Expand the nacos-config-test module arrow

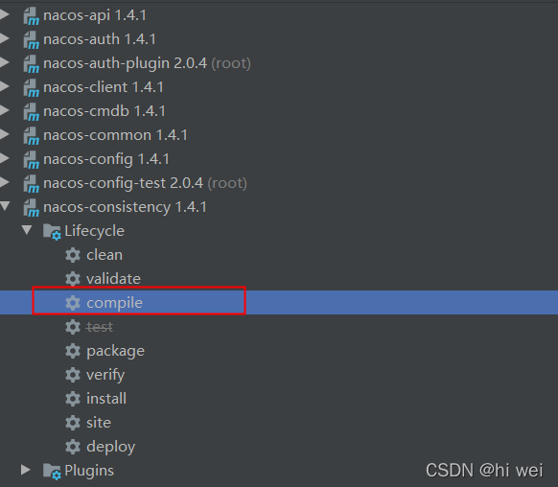(5, 182)
